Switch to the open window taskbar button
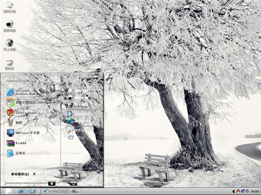 [x=62, y=191]
